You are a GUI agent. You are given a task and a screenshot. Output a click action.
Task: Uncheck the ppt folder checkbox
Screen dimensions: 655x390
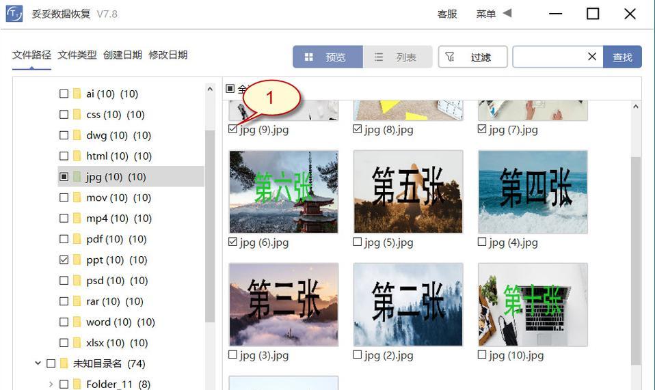pos(64,260)
